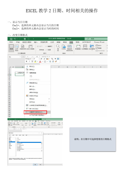Click the font color red A swatch
The height and width of the screenshot is (175, 124).
[40, 61]
